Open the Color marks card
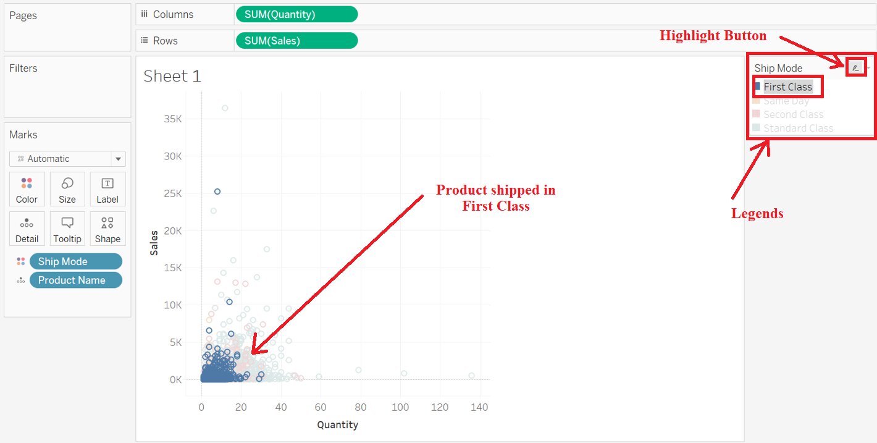 pyautogui.click(x=27, y=189)
